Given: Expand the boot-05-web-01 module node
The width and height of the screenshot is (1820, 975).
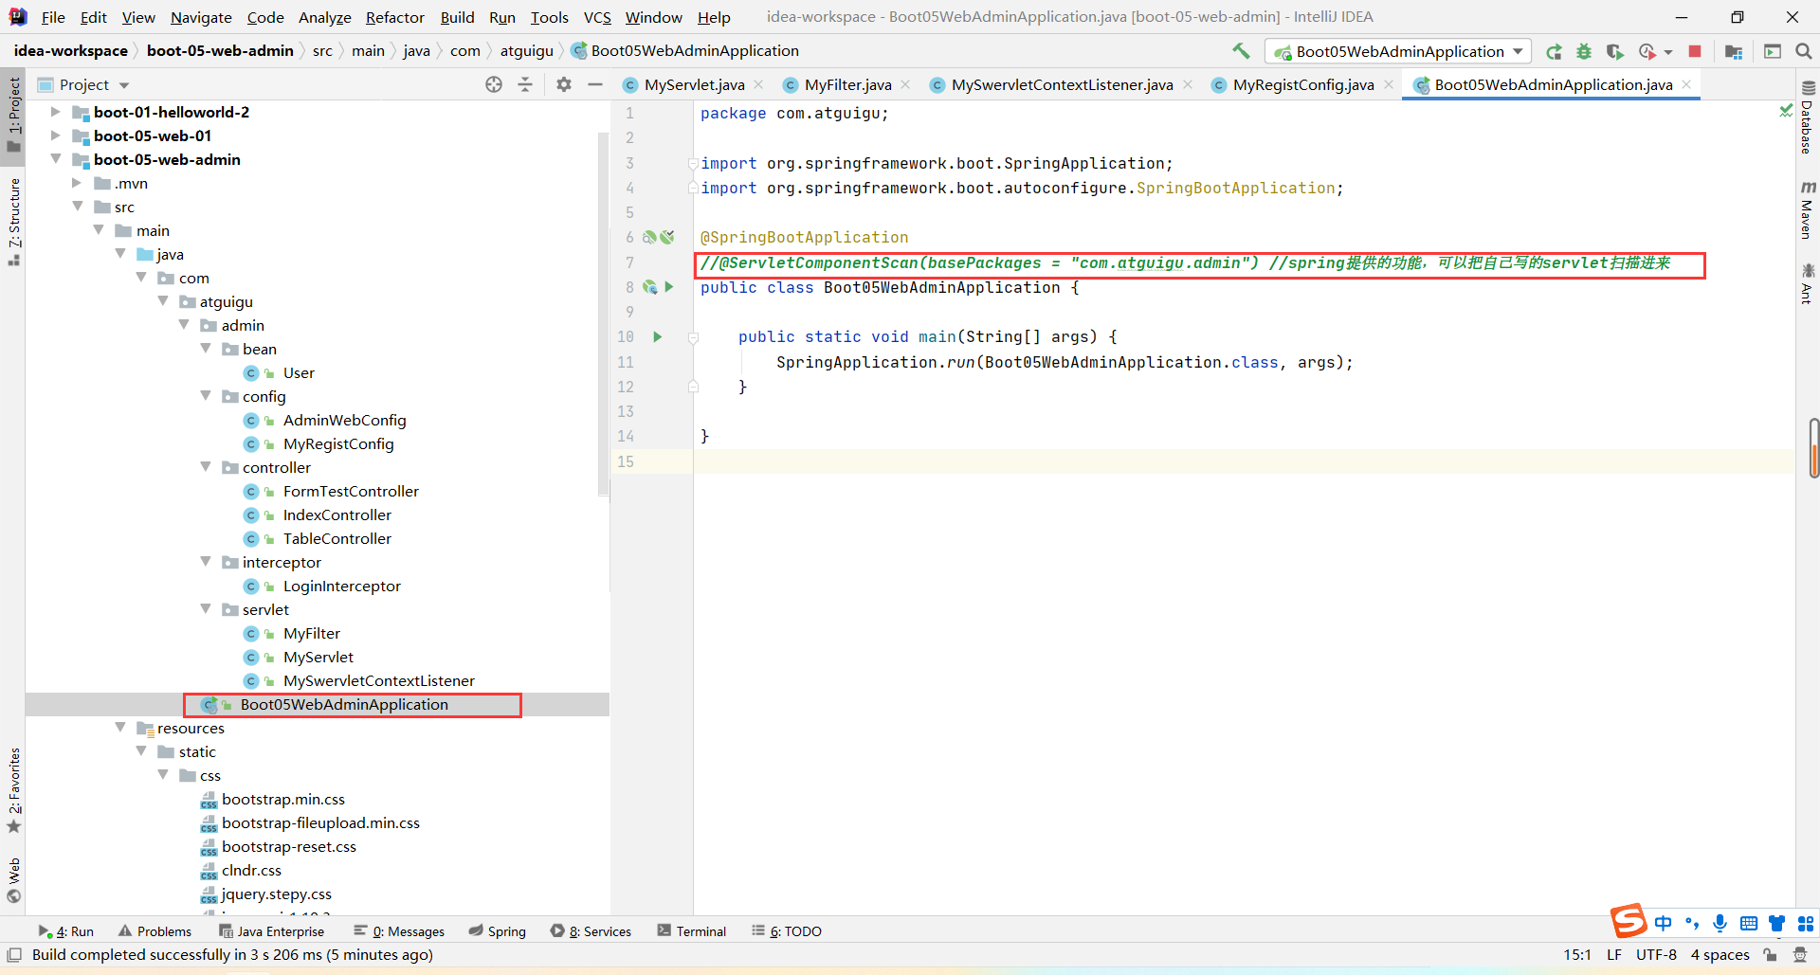Looking at the screenshot, I should [56, 135].
